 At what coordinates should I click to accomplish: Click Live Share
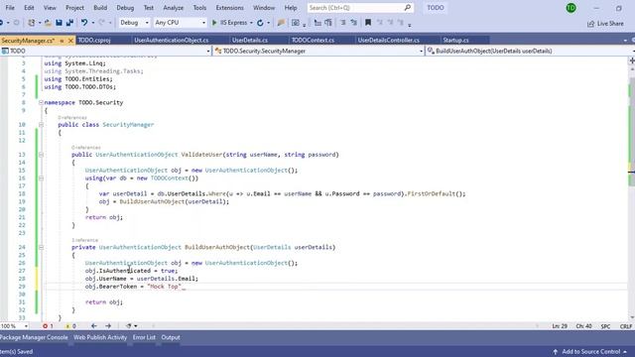point(605,24)
